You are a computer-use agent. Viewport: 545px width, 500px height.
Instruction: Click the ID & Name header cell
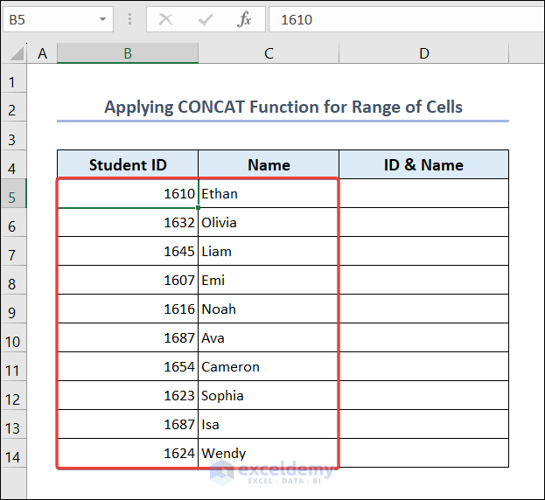(x=423, y=164)
